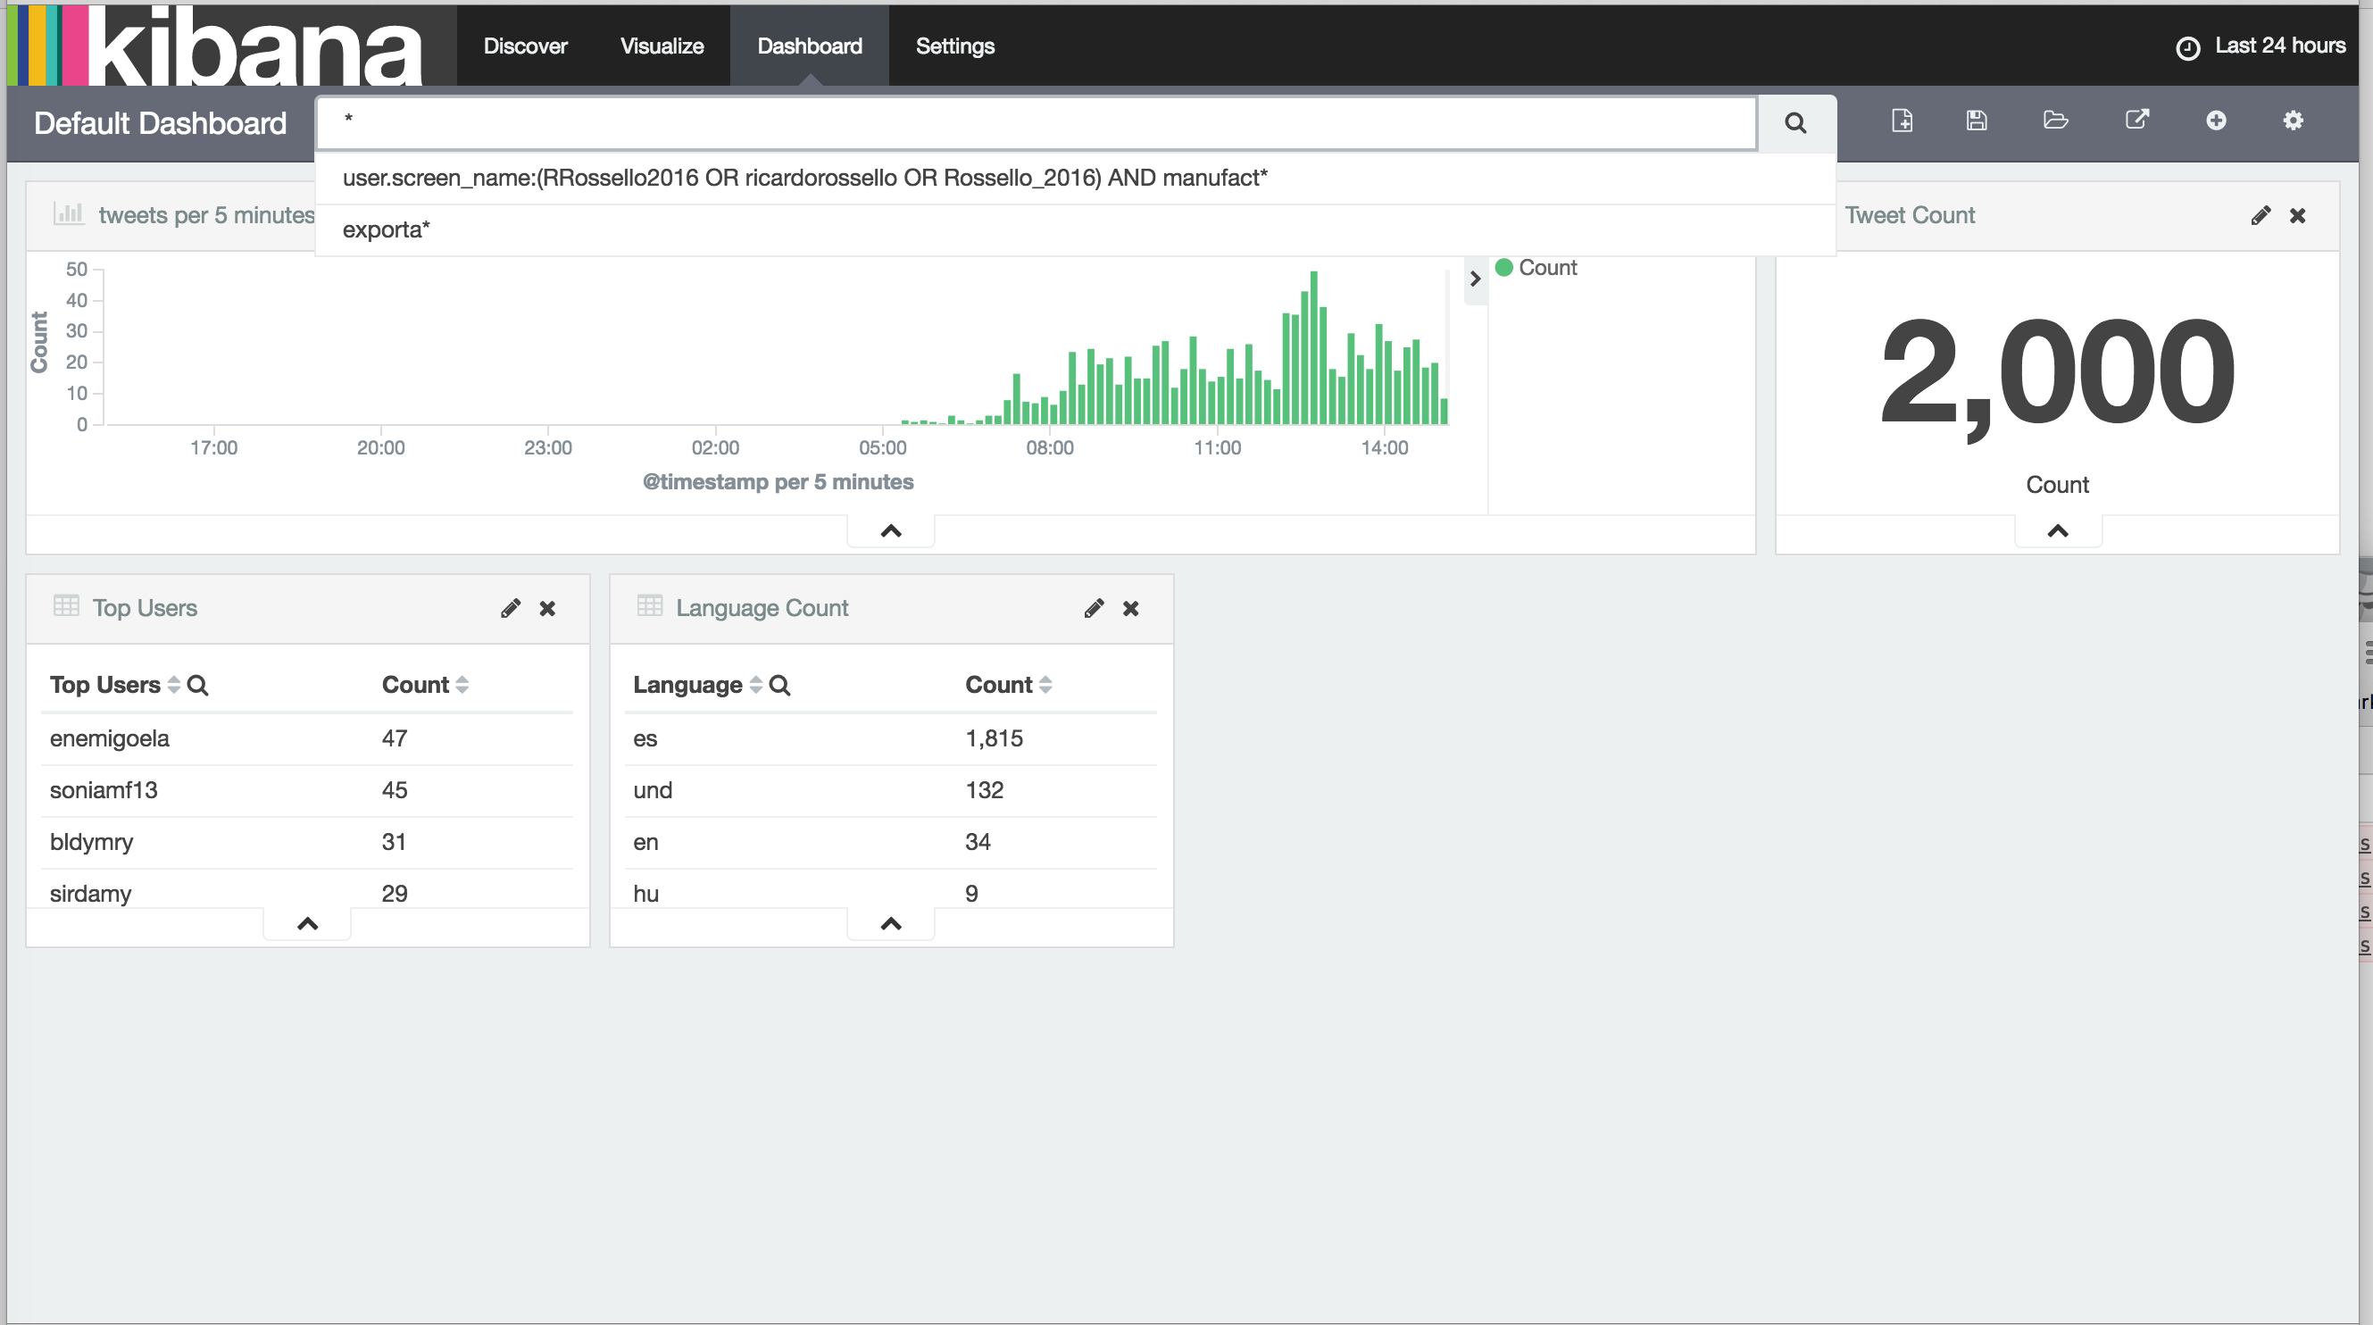2373x1325 pixels.
Task: Edit Tweet Count panel pencil icon
Action: pos(2261,215)
